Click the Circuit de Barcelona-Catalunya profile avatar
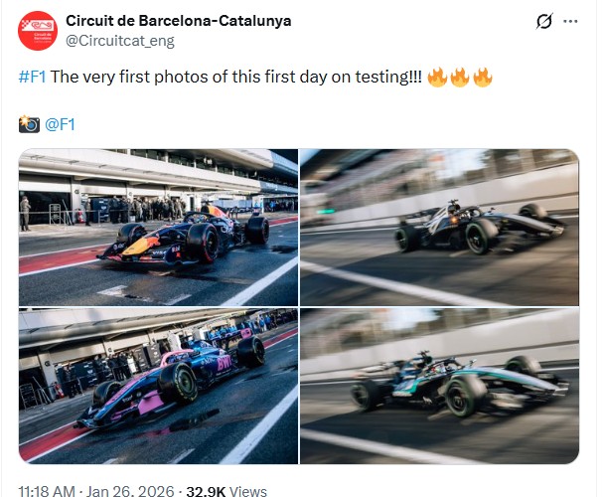 (39, 30)
